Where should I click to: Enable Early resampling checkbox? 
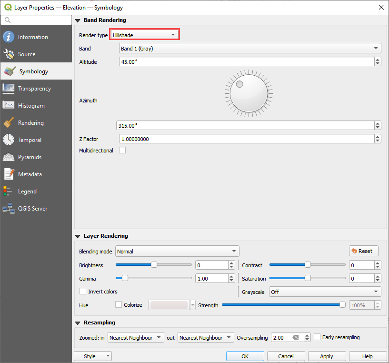[x=317, y=337]
